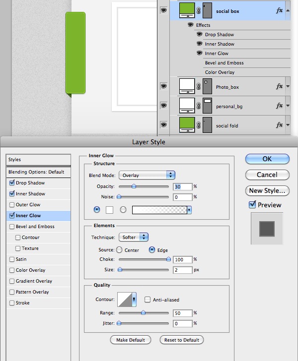Choose Edge as the glow source
298x361 pixels.
point(152,250)
